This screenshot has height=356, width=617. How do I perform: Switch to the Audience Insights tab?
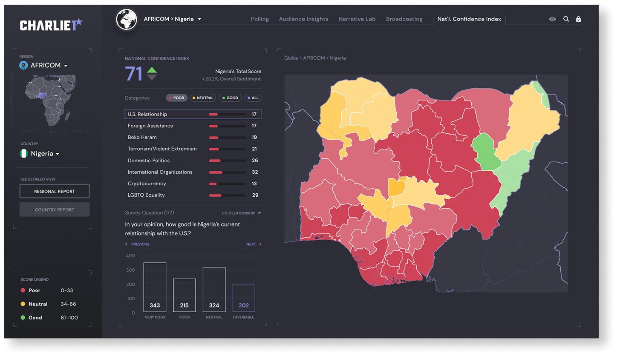pos(303,19)
